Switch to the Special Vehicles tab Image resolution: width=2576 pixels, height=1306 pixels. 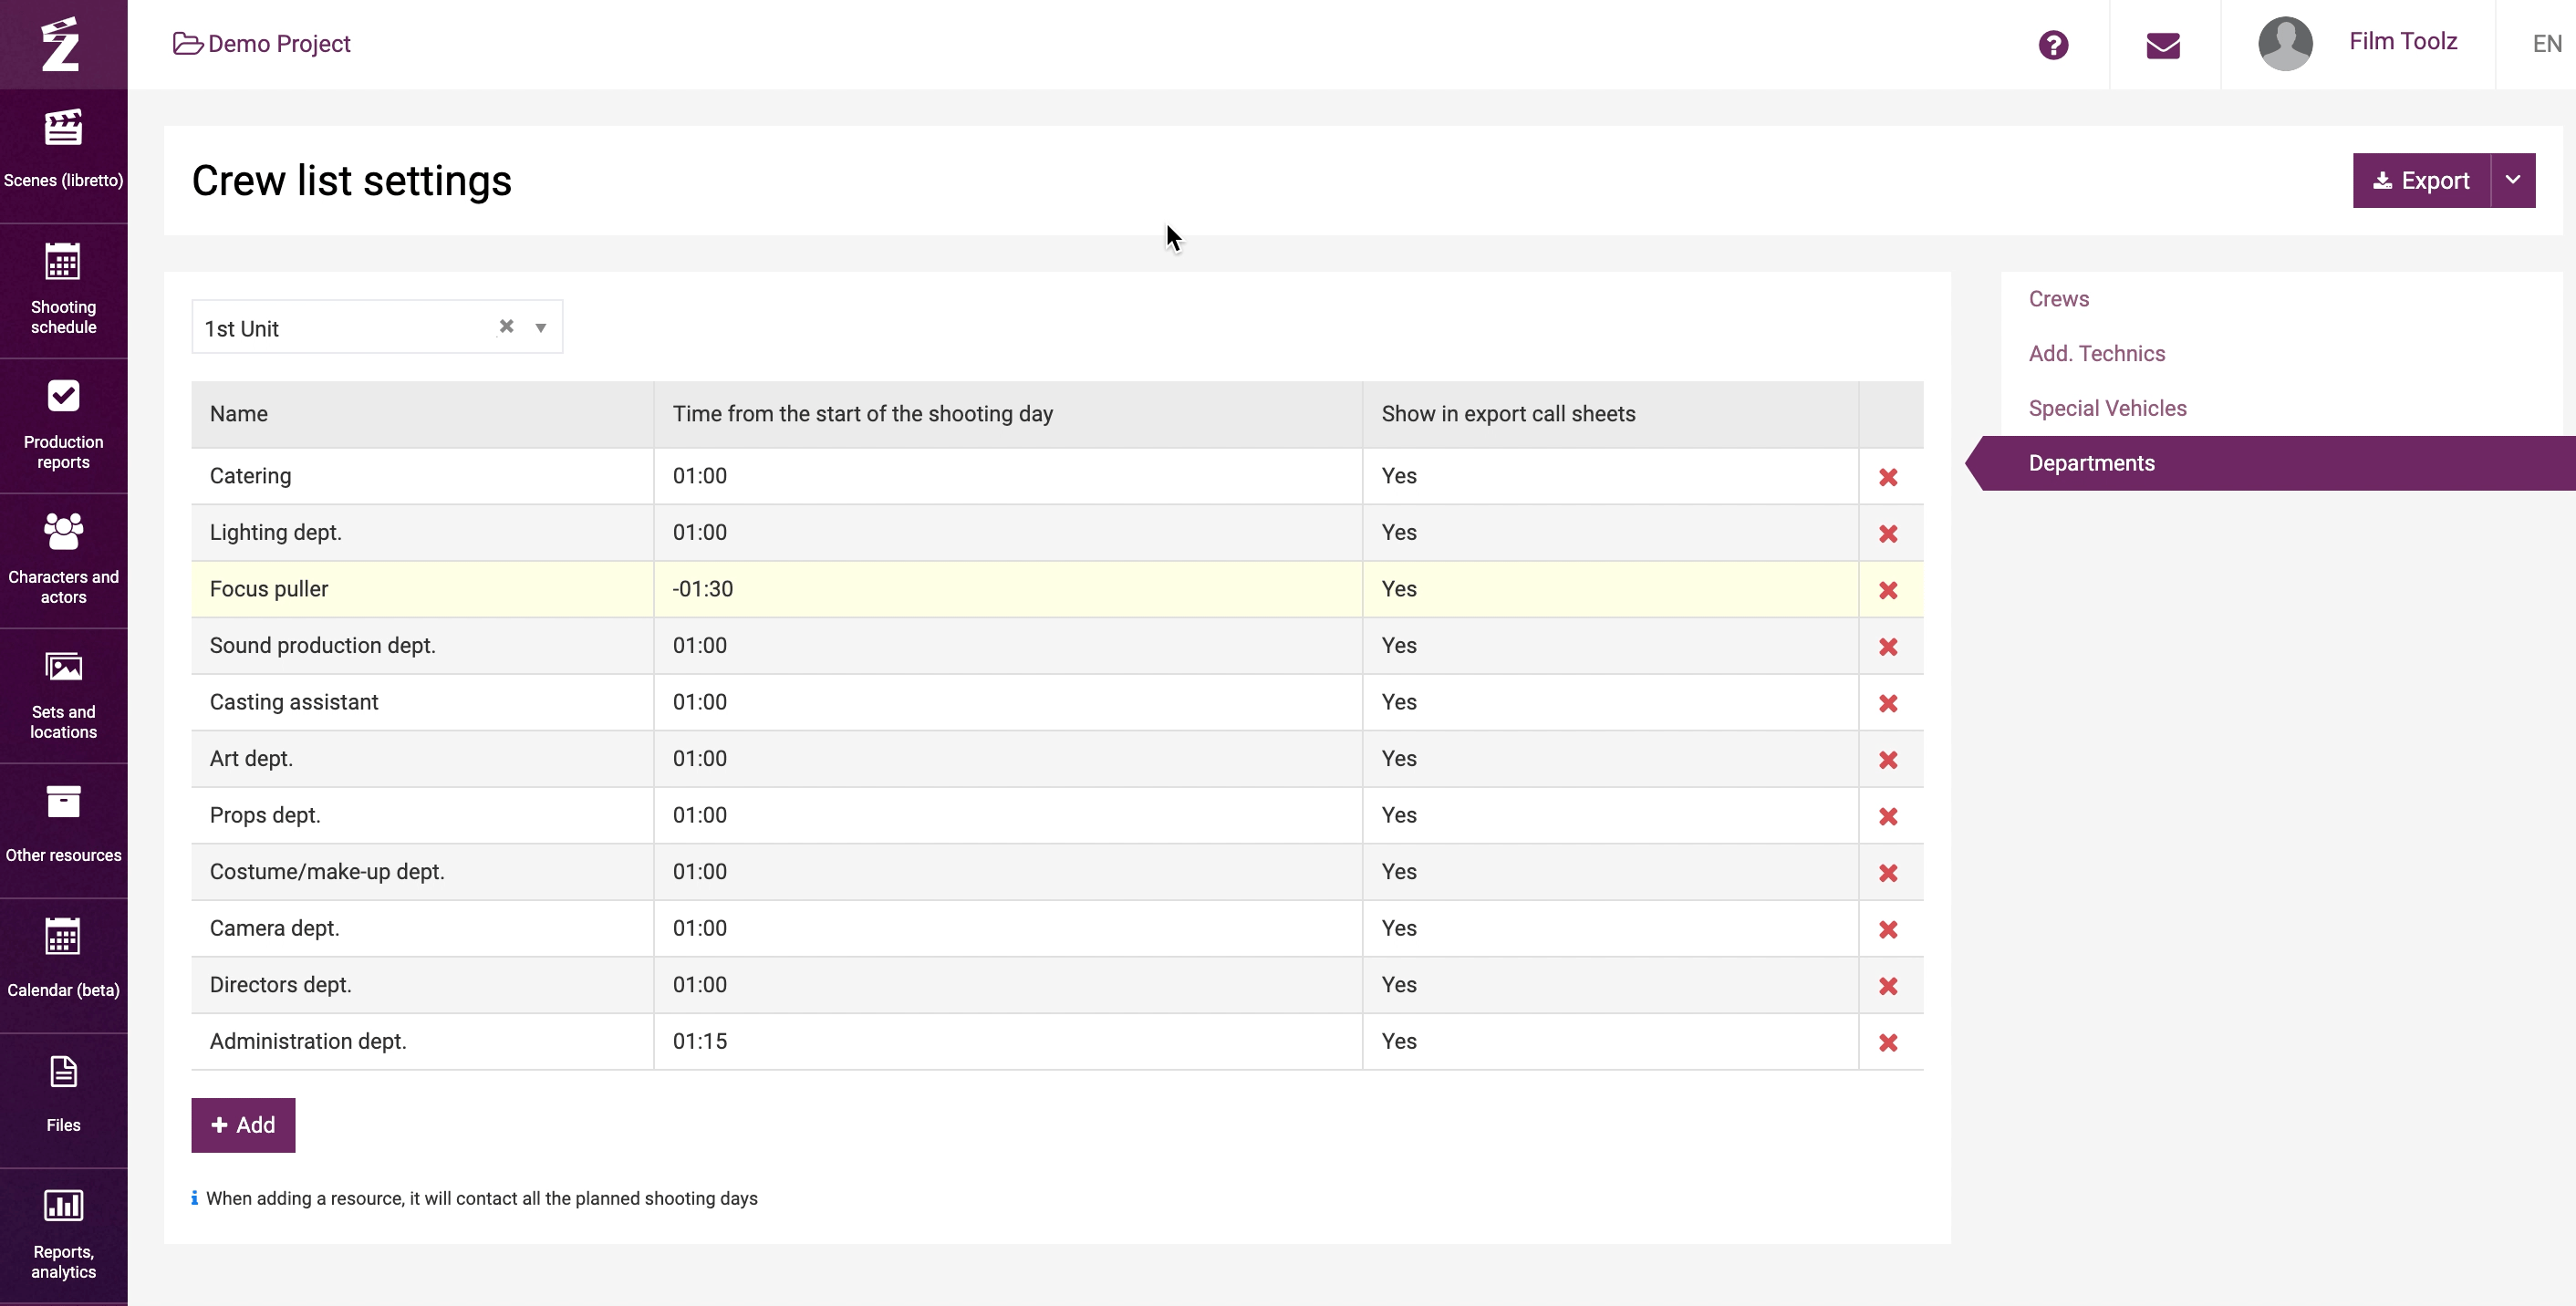click(x=2107, y=408)
